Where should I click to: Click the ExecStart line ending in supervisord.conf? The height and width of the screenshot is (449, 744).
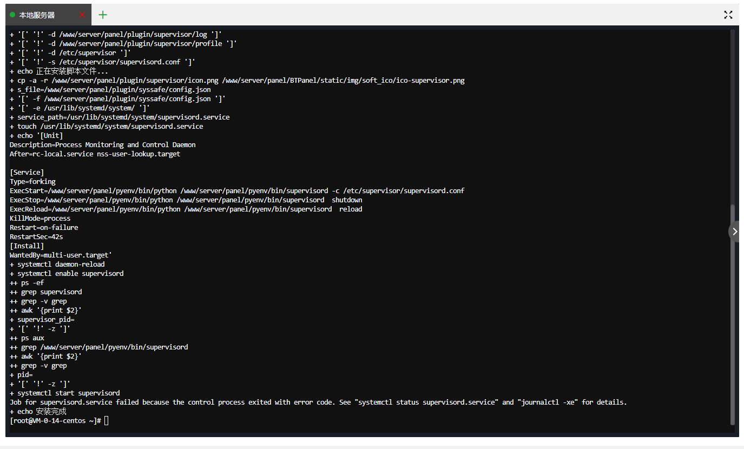(237, 191)
